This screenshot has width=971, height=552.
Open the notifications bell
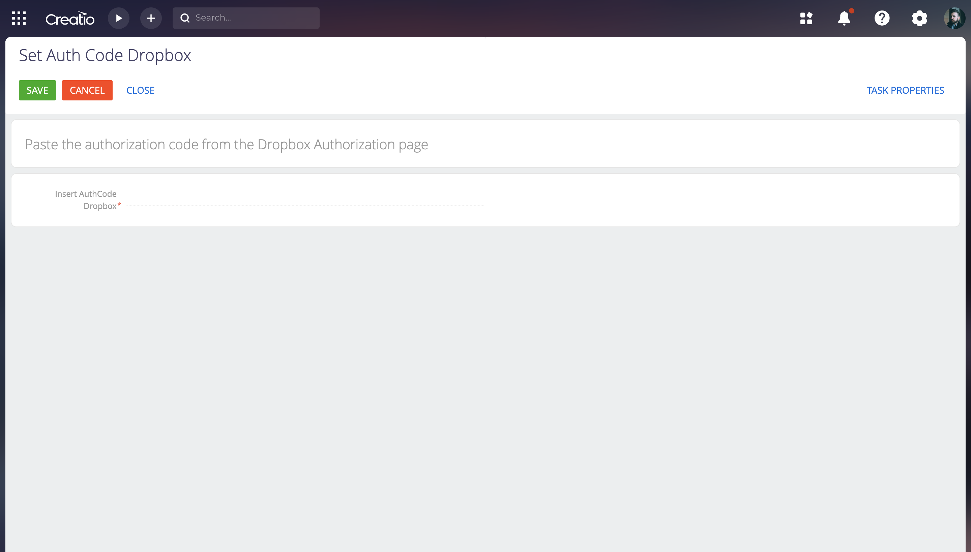coord(844,18)
